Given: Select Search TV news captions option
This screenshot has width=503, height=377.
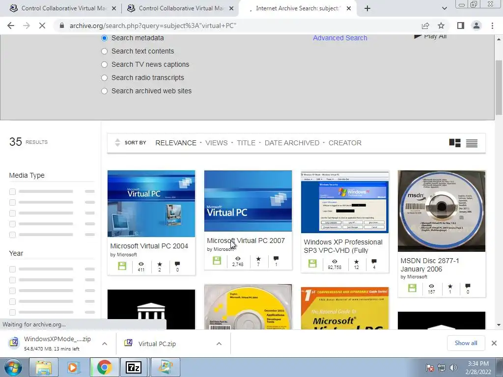Looking at the screenshot, I should click(x=104, y=64).
